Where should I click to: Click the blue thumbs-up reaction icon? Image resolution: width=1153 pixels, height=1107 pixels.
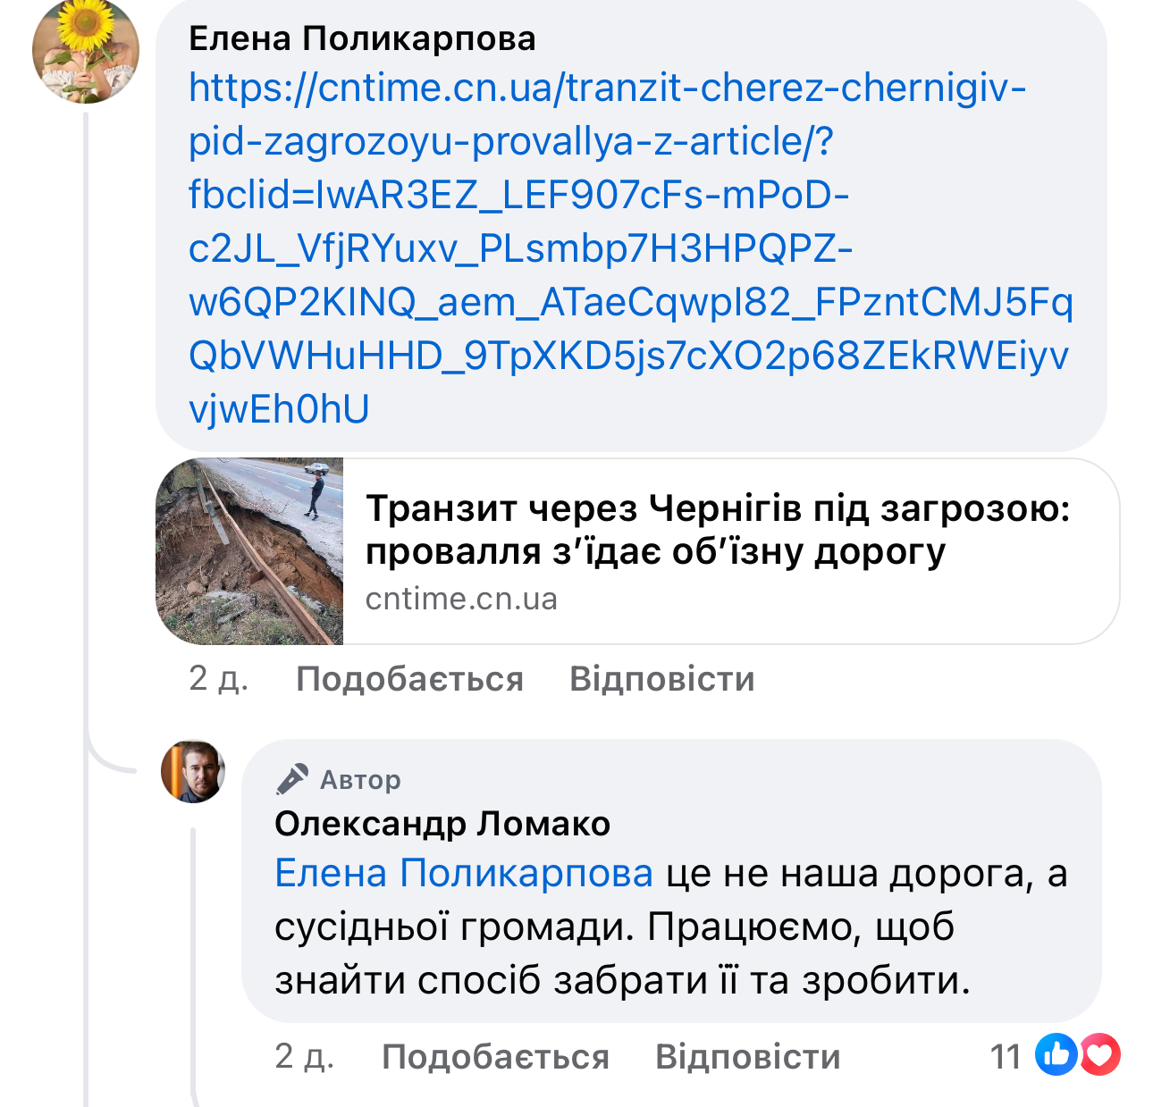[1056, 1055]
